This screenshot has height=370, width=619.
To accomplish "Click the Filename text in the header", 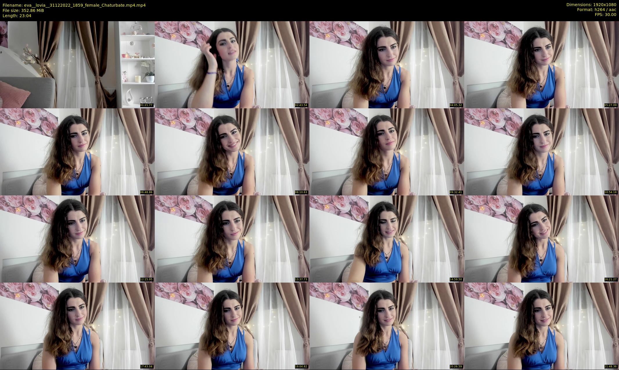I will coord(74,5).
